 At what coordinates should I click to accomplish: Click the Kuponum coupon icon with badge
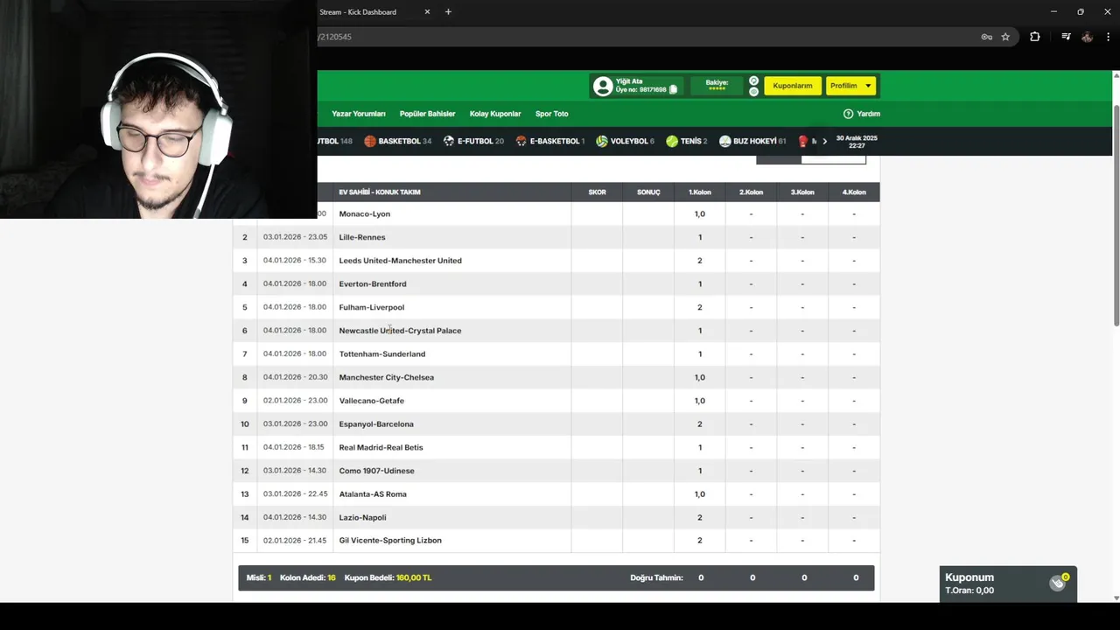point(1058,583)
